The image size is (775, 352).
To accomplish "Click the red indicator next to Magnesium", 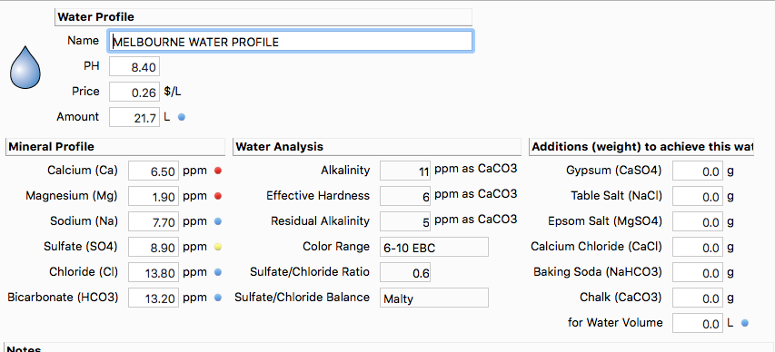I will [x=217, y=196].
